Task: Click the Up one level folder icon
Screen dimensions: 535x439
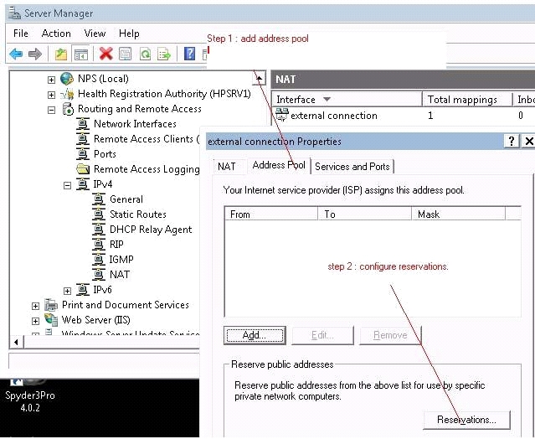Action: click(60, 54)
